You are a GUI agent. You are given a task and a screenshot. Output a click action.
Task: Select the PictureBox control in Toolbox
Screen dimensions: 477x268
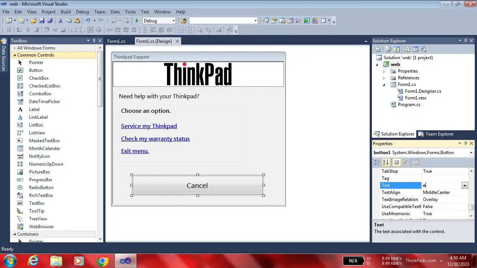coord(40,172)
